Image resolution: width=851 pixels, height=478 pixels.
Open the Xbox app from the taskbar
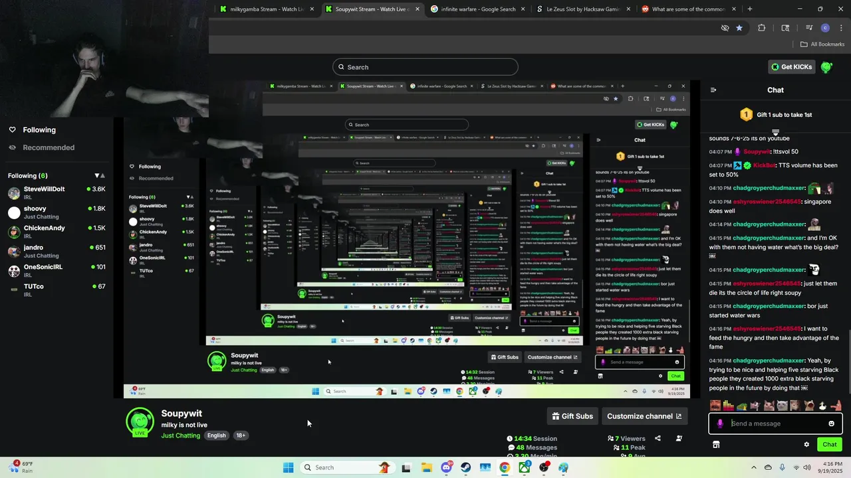525,467
